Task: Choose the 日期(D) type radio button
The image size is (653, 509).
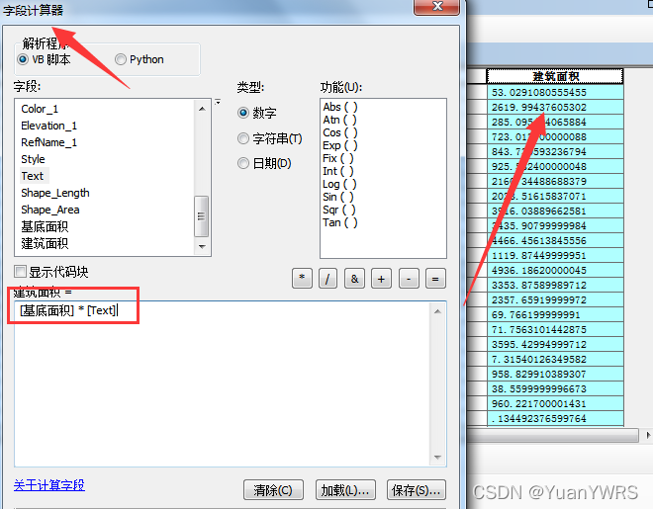Action: coord(243,163)
